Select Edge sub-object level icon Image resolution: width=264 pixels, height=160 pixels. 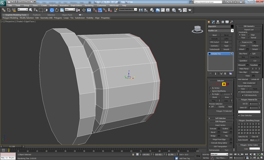pyautogui.click(x=216, y=84)
